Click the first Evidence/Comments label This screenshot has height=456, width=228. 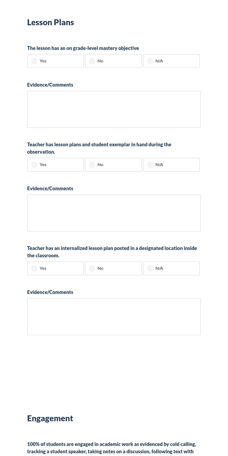tap(50, 85)
